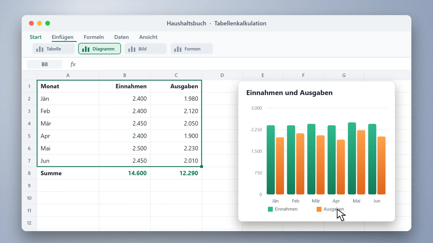Click the red close window button

click(x=31, y=23)
